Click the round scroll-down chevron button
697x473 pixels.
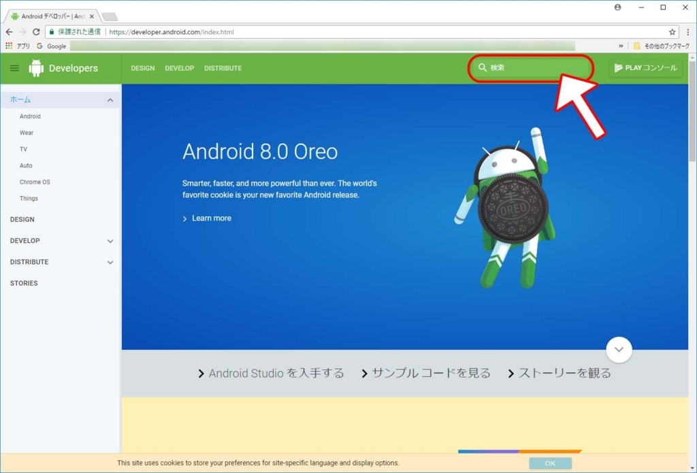(619, 349)
